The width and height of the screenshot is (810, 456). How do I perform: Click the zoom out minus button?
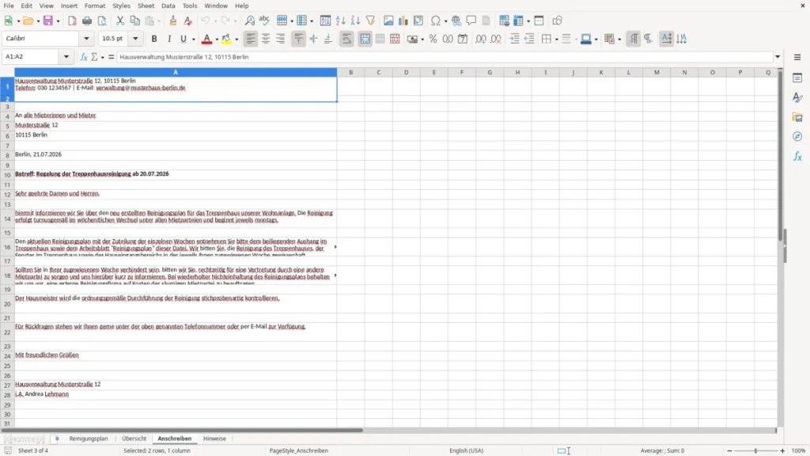(729, 450)
